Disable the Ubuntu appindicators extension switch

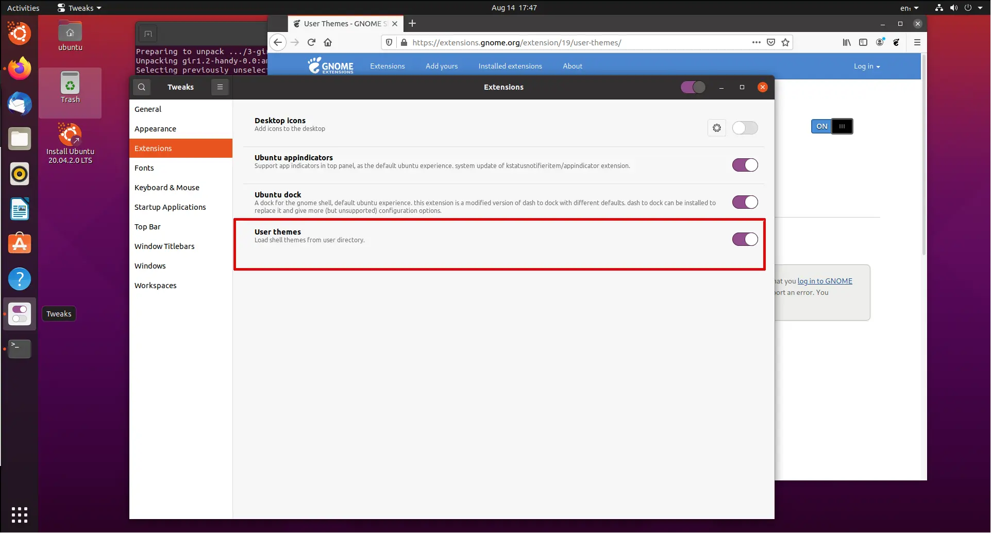(745, 165)
